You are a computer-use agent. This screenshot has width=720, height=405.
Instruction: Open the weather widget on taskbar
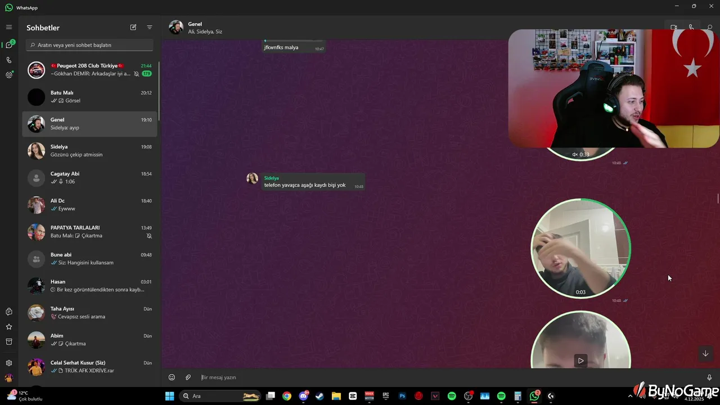(x=24, y=395)
